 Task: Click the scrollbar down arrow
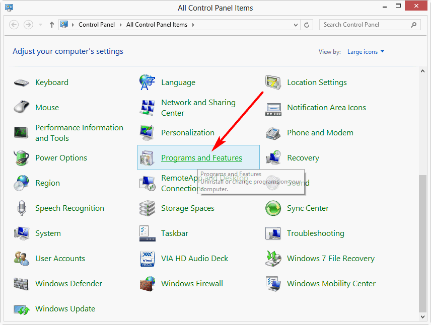422,317
